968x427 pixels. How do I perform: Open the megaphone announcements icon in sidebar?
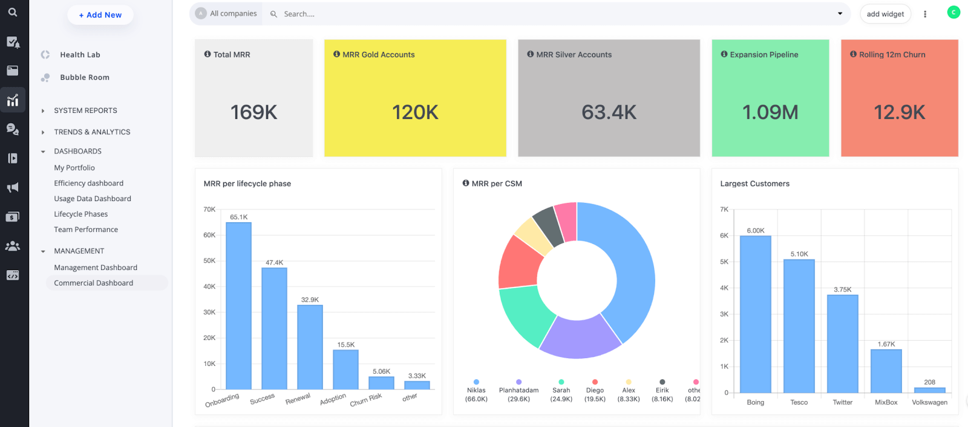(x=13, y=187)
